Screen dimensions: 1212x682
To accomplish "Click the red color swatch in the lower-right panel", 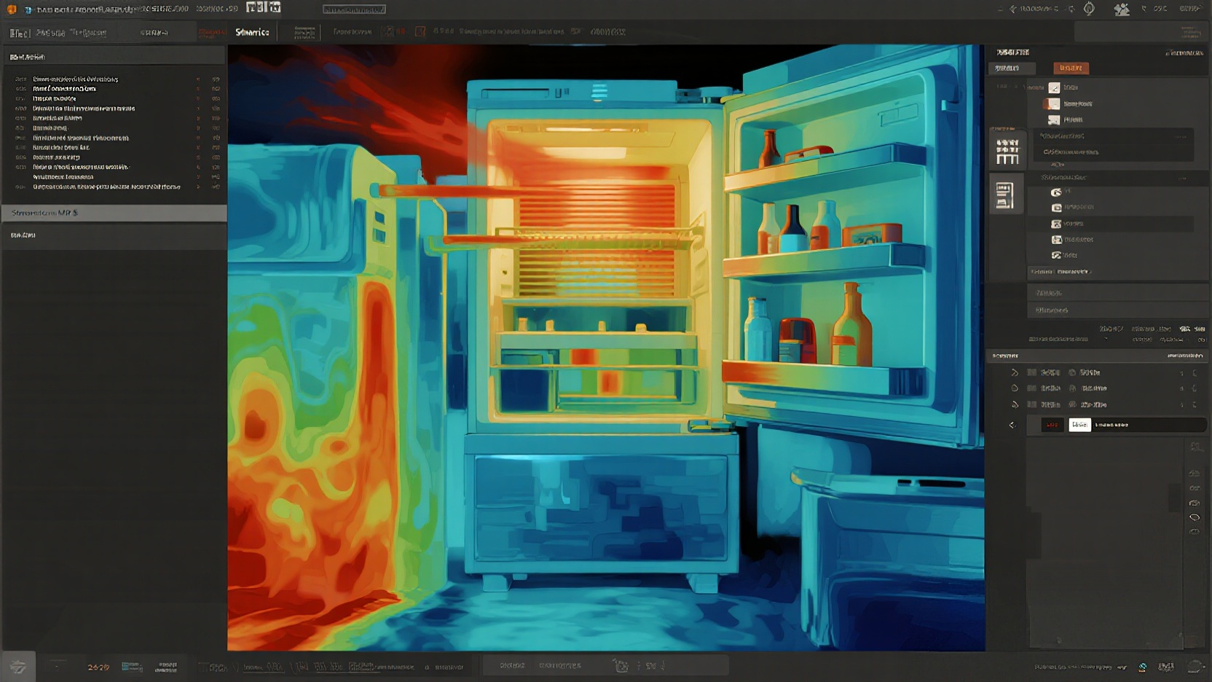I will 1052,425.
